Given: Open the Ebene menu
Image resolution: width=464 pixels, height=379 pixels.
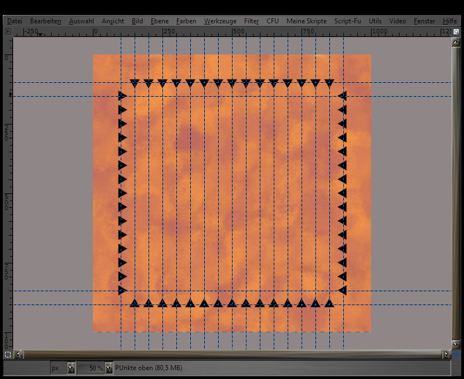Looking at the screenshot, I should coord(160,21).
